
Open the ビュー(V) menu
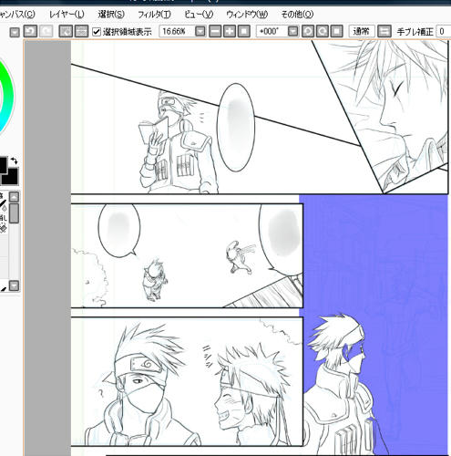199,15
